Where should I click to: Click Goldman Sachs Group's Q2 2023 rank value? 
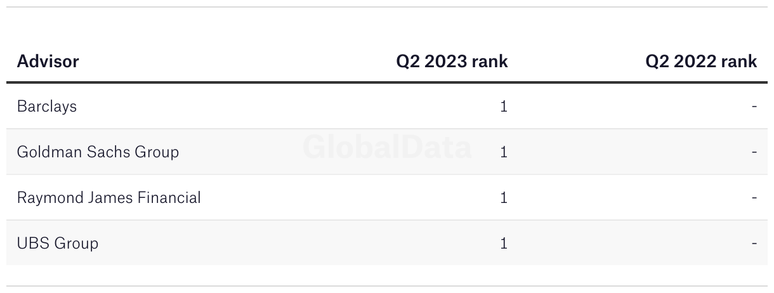[x=504, y=152]
